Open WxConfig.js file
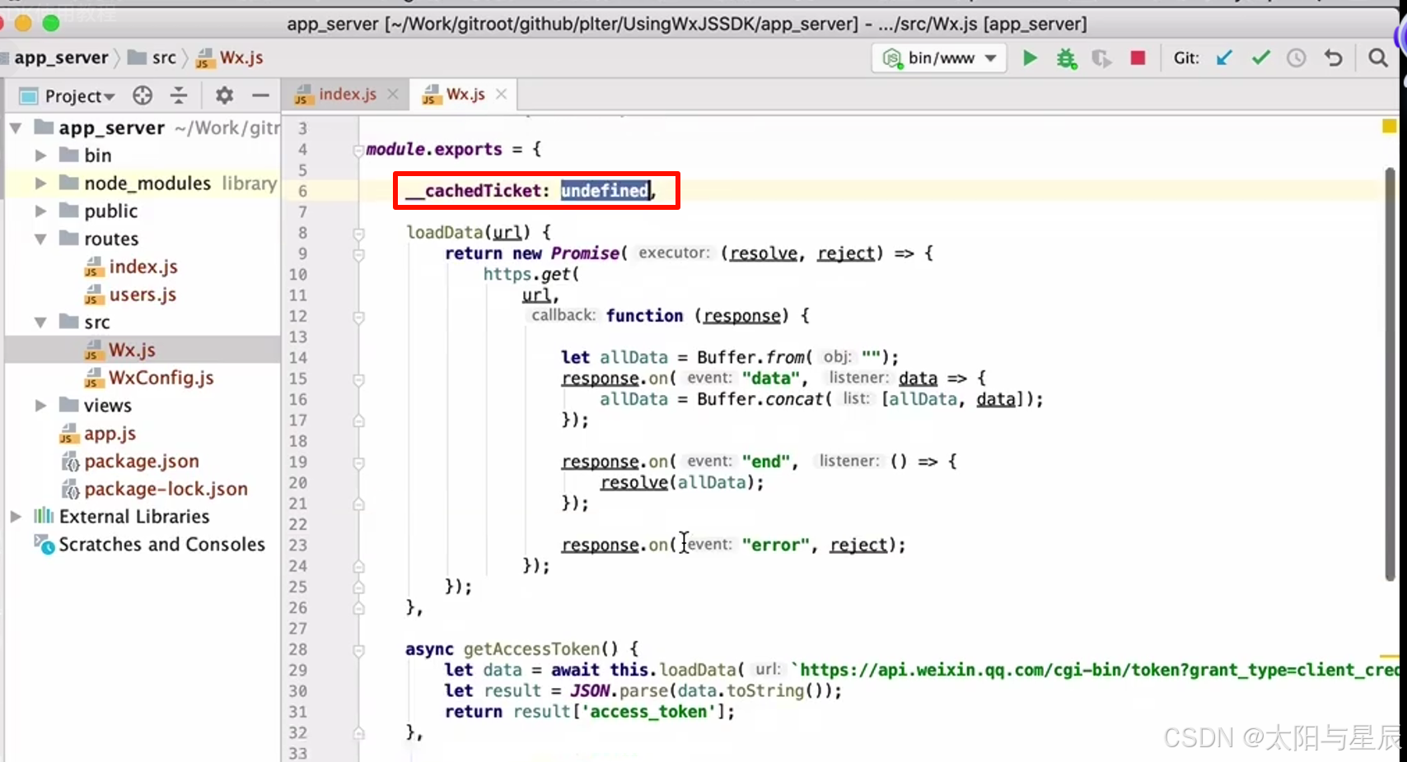Image resolution: width=1407 pixels, height=762 pixels. click(x=161, y=378)
